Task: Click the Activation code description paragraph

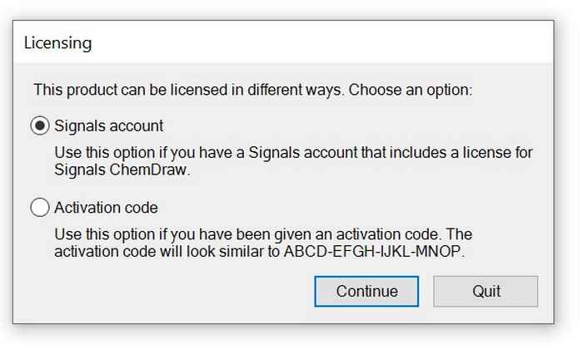Action: (263, 243)
